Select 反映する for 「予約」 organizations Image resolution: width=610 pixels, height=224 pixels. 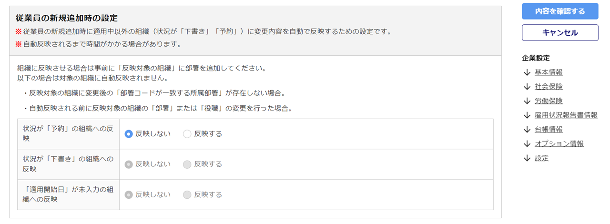(x=187, y=134)
